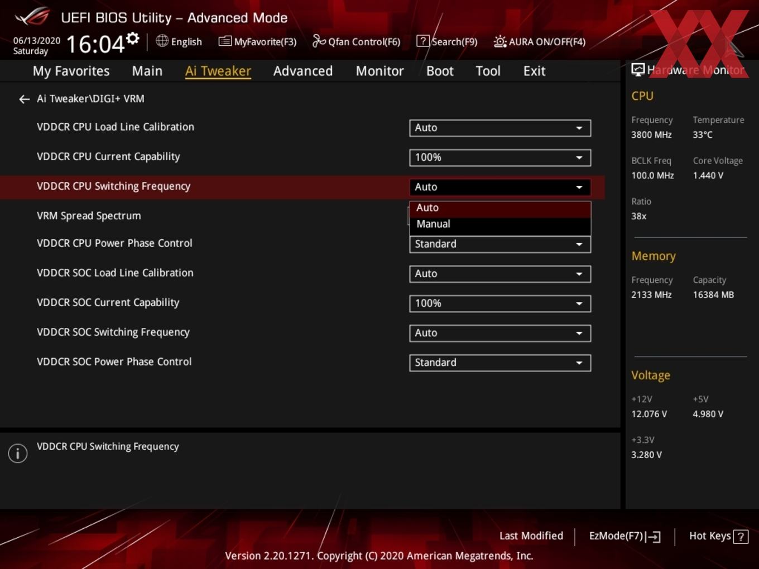Screen dimensions: 759x569
Task: Click the Voltage section heading
Action: click(651, 375)
